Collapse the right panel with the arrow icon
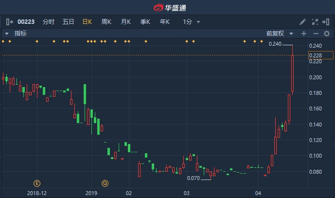Viewport: 335px width, 198px height. (326, 22)
